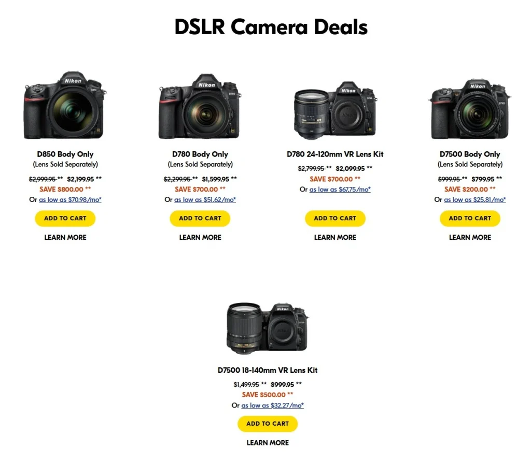Learn more about the D7500 Body Only
Image resolution: width=532 pixels, height=464 pixels.
[470, 238]
